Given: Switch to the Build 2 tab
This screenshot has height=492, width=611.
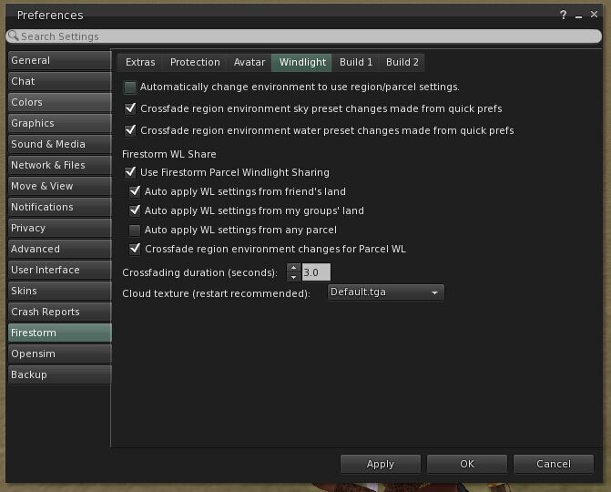Looking at the screenshot, I should pyautogui.click(x=402, y=62).
